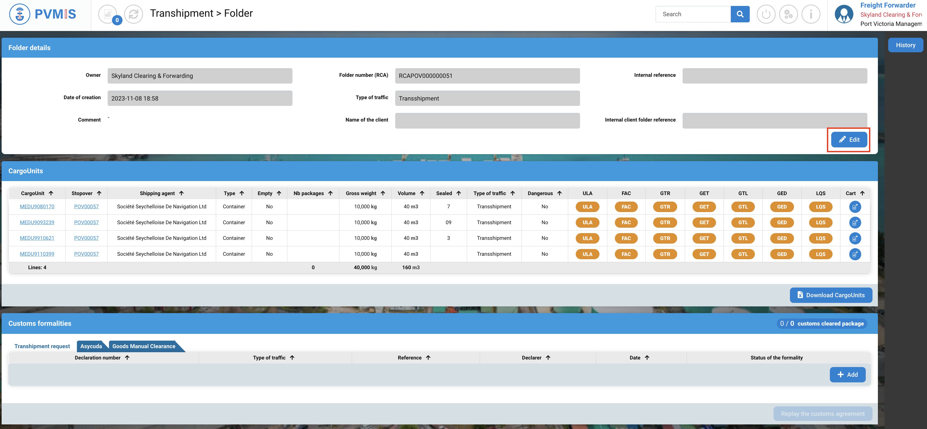Image resolution: width=927 pixels, height=429 pixels.
Task: Click the blue search magnifier button
Action: (740, 14)
